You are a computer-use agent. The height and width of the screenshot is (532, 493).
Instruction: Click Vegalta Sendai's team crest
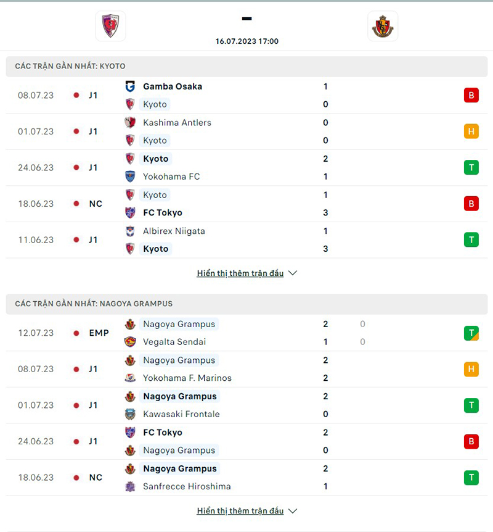point(130,342)
